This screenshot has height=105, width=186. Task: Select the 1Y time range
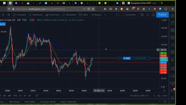[x=20, y=96]
